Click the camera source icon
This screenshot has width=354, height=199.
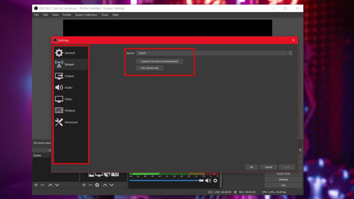tap(115, 174)
